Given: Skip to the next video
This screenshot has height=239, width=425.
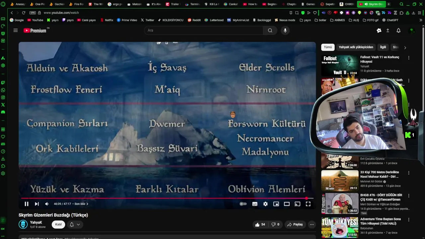Looking at the screenshot, I should pos(37,204).
